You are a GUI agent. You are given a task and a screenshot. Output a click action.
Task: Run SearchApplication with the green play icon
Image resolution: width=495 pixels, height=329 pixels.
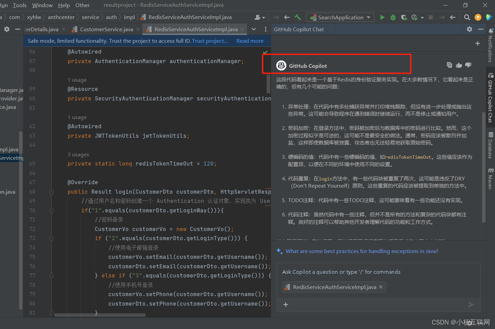click(x=382, y=17)
